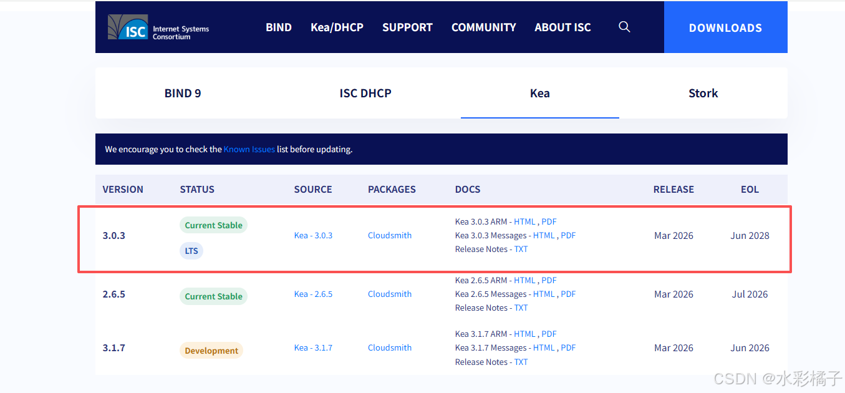Open the Known Issues link
The width and height of the screenshot is (845, 393).
pos(249,149)
